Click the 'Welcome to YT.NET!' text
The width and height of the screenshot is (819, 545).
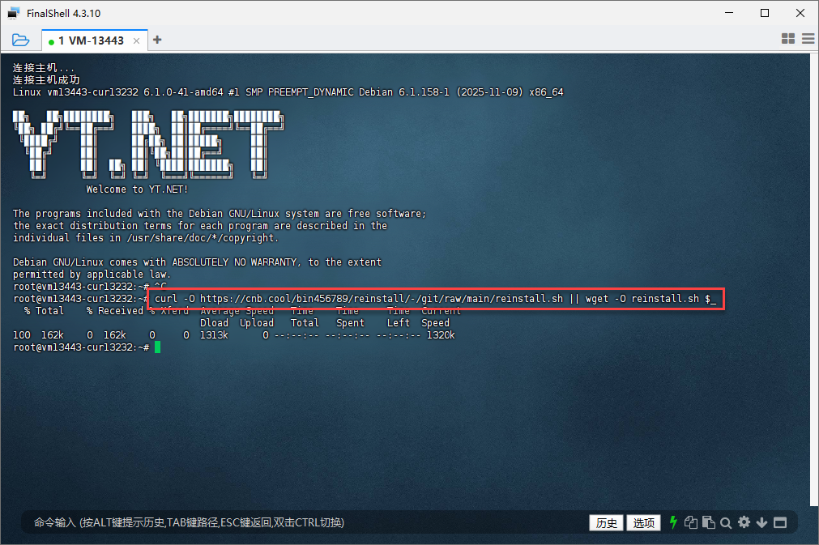point(137,189)
